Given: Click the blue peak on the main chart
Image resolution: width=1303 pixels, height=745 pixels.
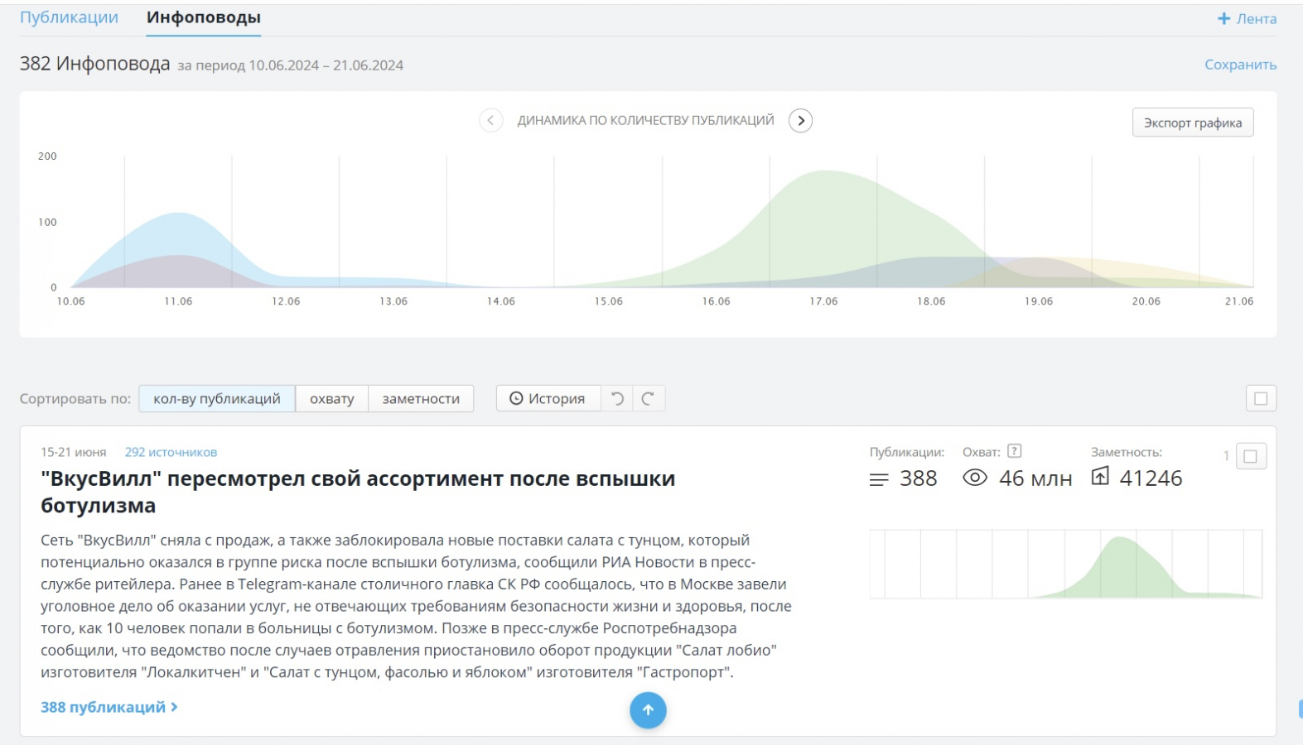Looking at the screenshot, I should pos(178,215).
